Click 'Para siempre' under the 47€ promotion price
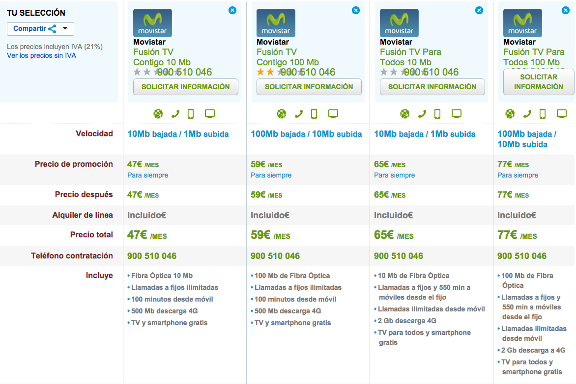Viewport: 576px width, 384px height. pos(147,175)
